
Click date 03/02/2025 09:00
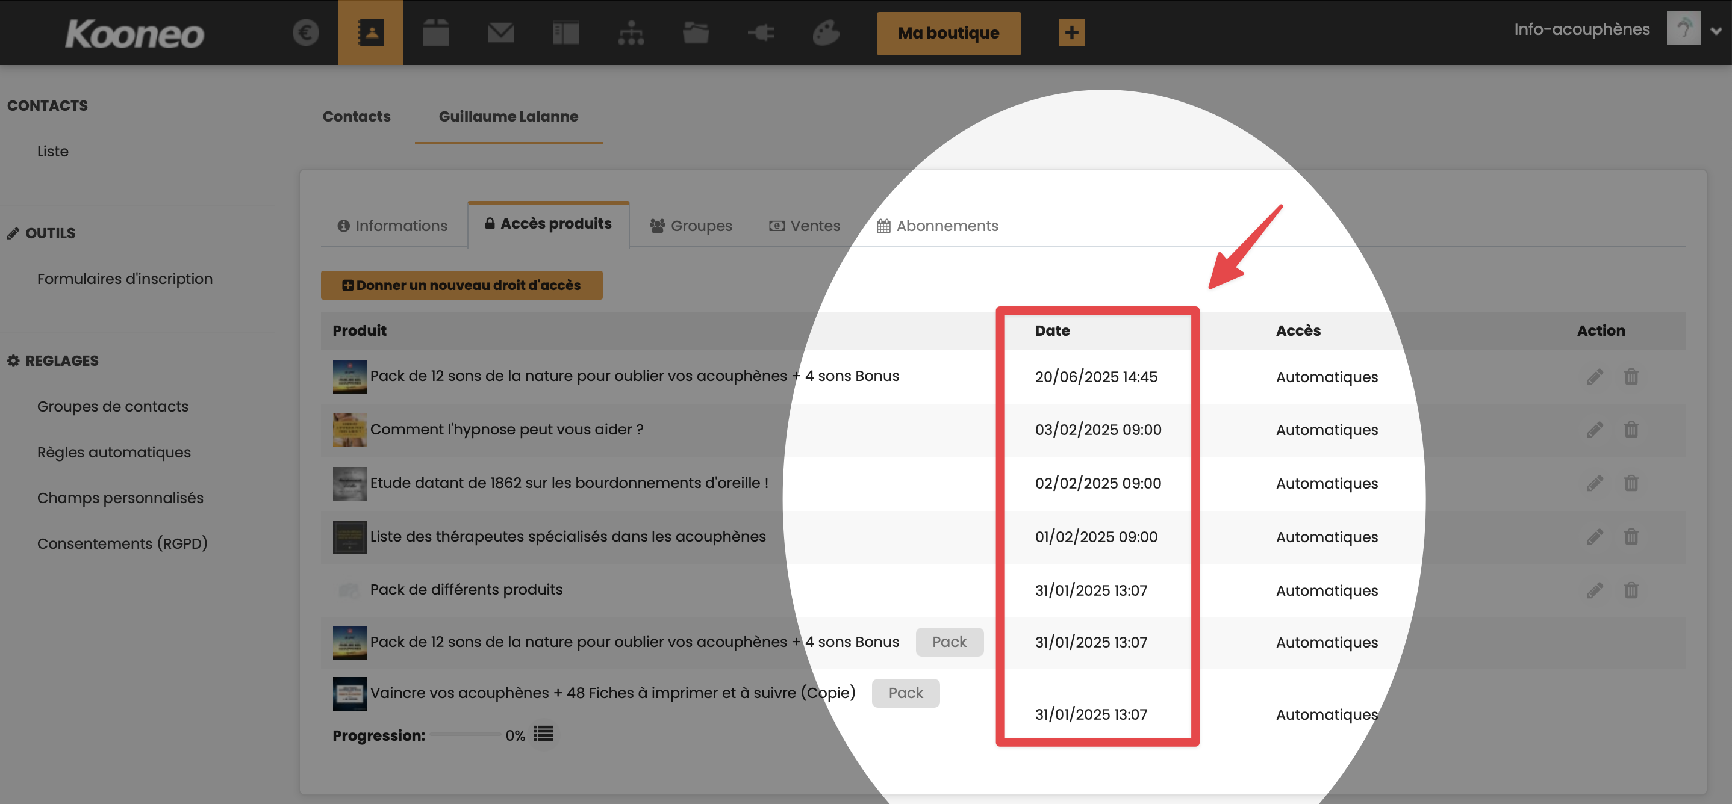(x=1098, y=430)
